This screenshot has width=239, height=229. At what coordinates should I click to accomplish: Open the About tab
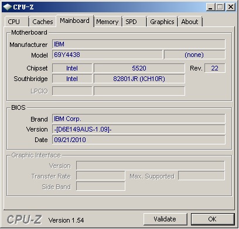[x=190, y=22]
